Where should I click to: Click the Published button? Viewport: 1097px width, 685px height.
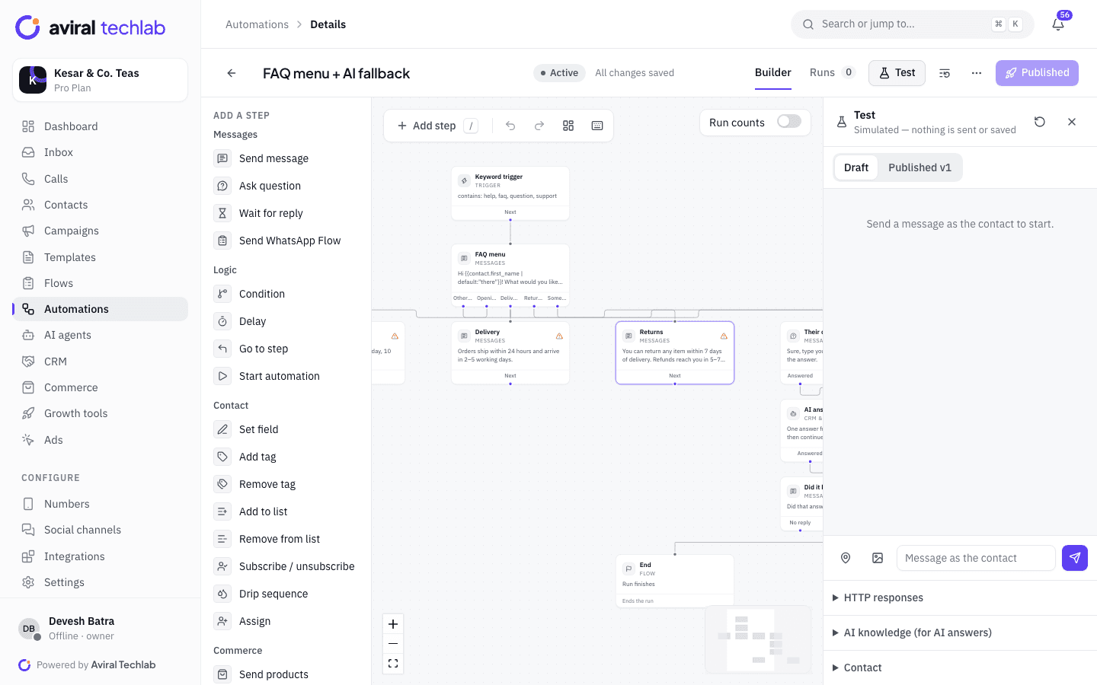click(1037, 73)
